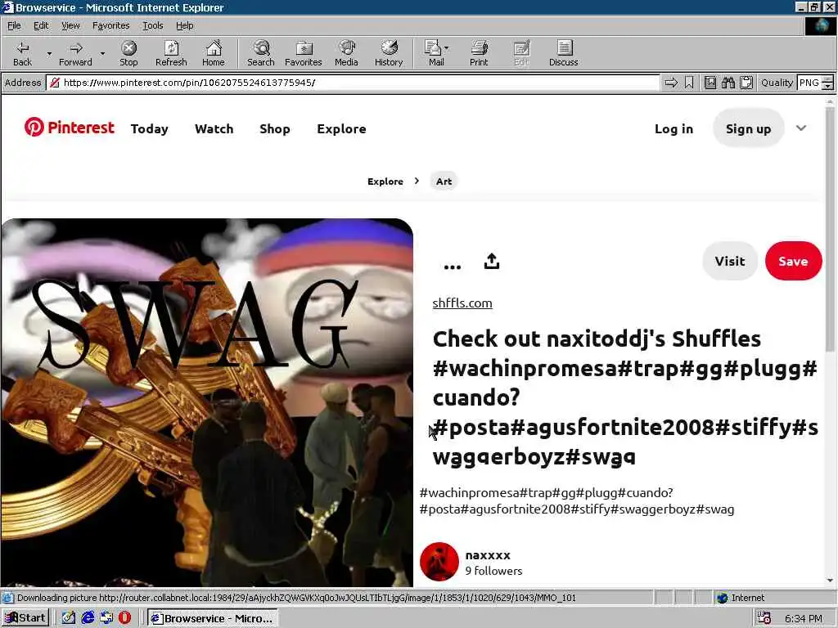Click the scrollbar down arrow
838x628 pixels.
click(830, 581)
